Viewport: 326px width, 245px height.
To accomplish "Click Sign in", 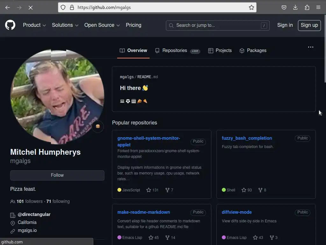I will coord(285,25).
